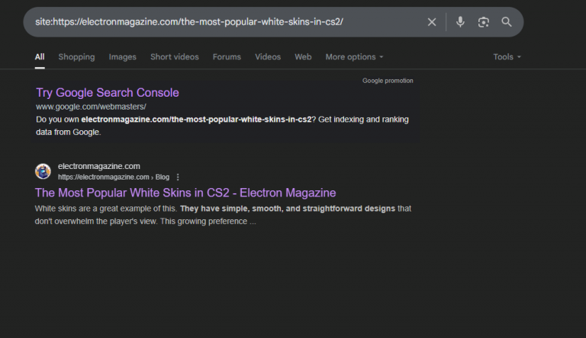Switch to the Videos tab
The image size is (586, 338).
(x=268, y=57)
